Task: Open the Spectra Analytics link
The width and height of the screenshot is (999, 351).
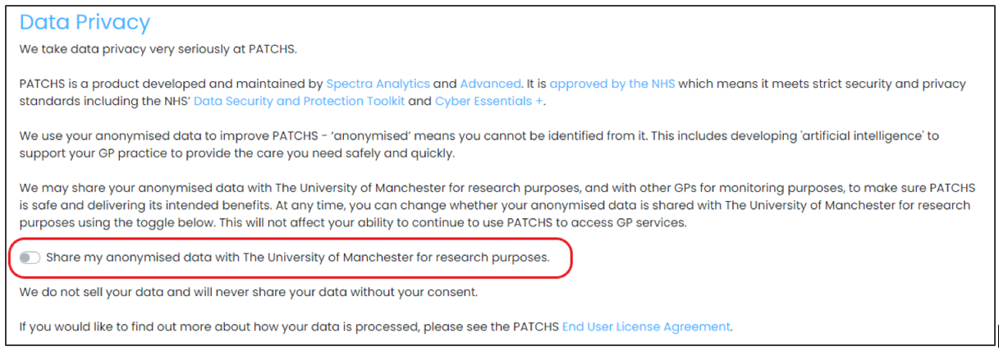Action: [378, 84]
